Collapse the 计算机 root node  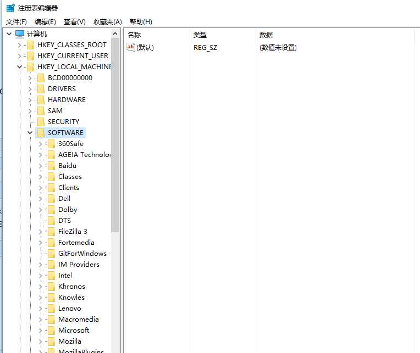(9, 33)
